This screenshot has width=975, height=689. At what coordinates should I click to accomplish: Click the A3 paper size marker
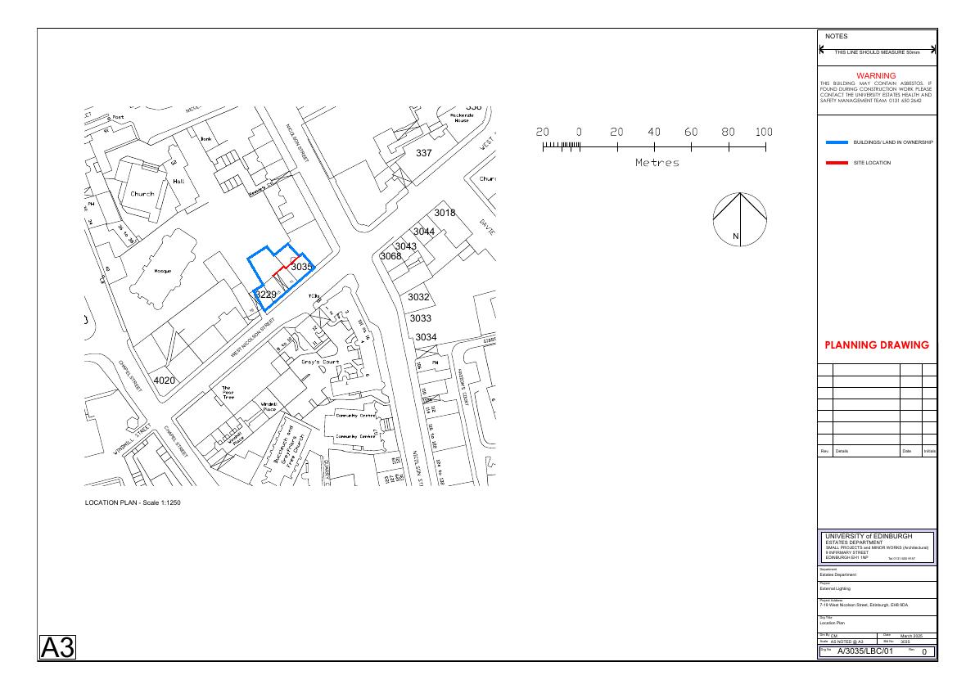coord(59,648)
